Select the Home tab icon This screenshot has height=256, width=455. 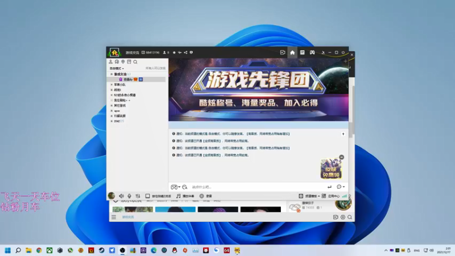coord(292,52)
